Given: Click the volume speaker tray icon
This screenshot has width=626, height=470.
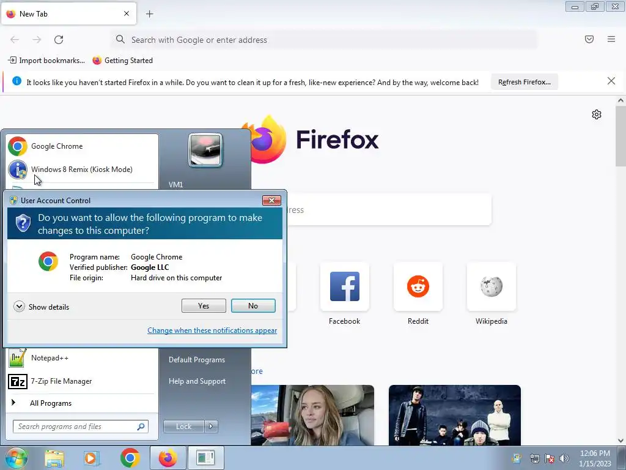Looking at the screenshot, I should pyautogui.click(x=564, y=458).
